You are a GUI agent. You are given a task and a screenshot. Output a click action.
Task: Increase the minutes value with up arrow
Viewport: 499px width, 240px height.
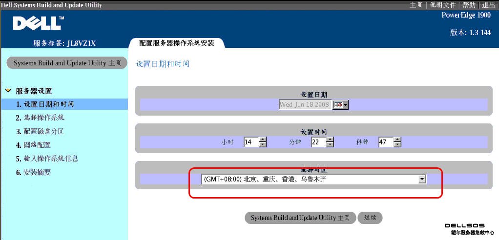tap(330, 140)
